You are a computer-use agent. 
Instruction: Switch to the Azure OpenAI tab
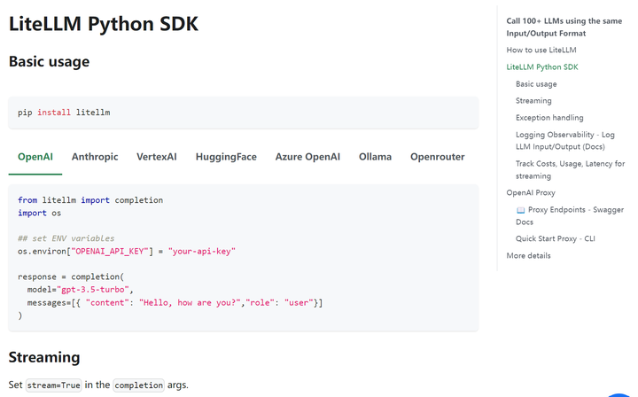coord(307,157)
